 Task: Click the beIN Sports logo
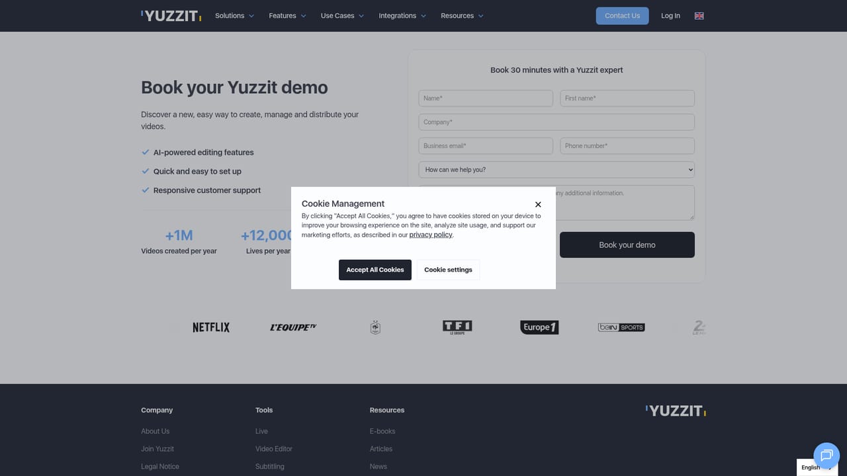(x=621, y=327)
